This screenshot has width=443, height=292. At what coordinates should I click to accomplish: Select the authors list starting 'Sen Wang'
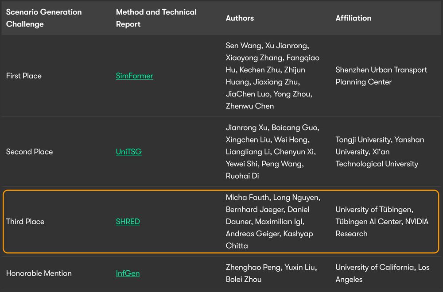pos(272,76)
